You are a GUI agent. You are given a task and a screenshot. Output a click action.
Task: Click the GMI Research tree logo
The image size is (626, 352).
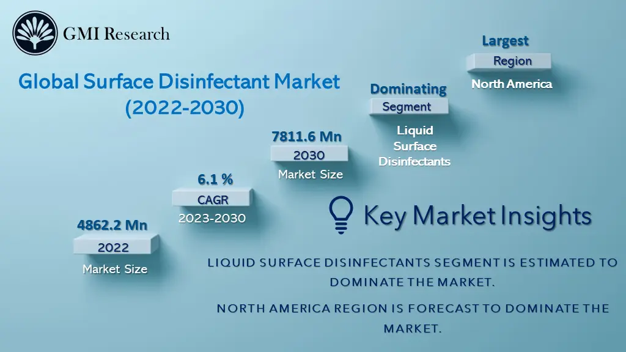click(34, 31)
